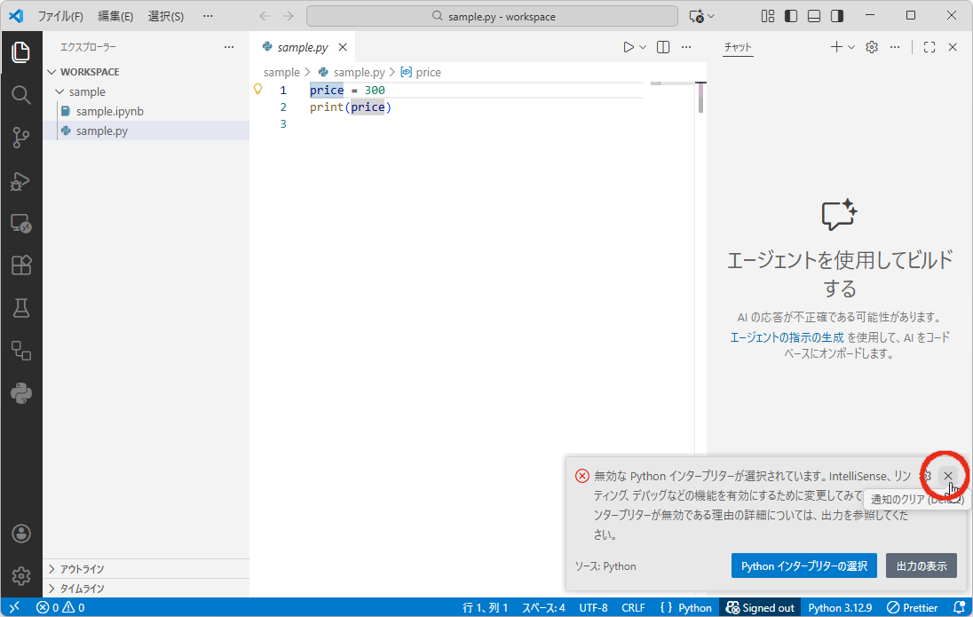Close the chat panel
The width and height of the screenshot is (973, 617).
[x=953, y=47]
